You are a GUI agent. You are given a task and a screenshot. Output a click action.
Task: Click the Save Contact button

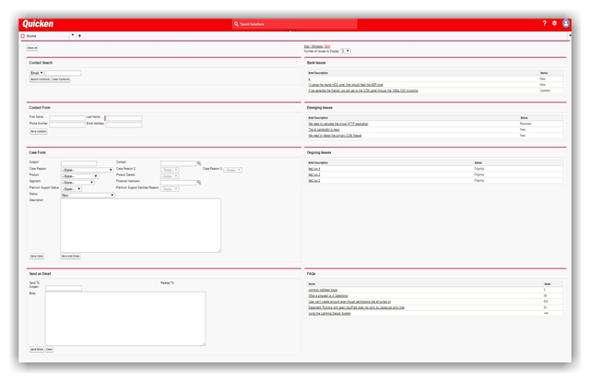click(38, 132)
